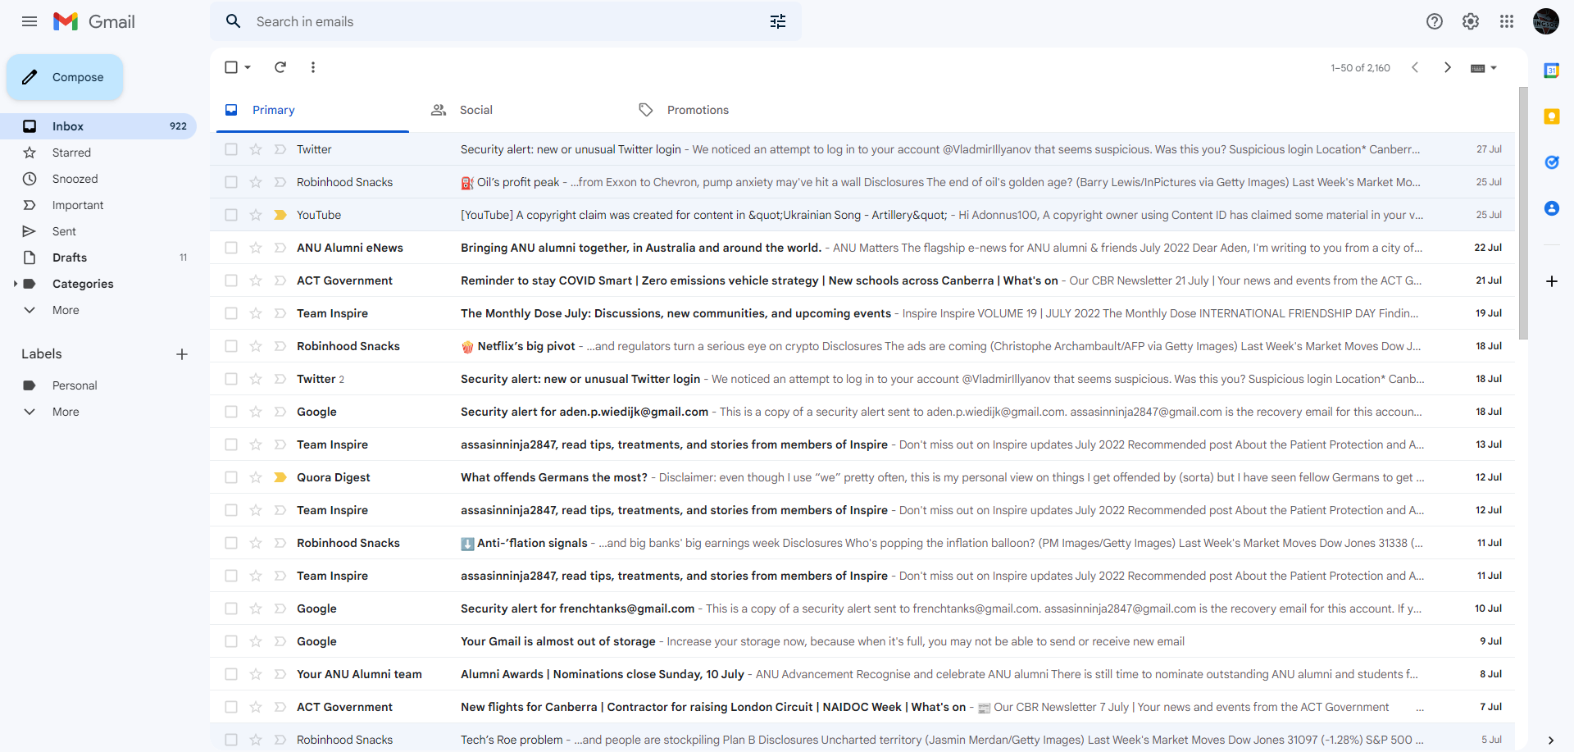Unmark importance on Quora Digest email
Image resolution: width=1574 pixels, height=752 pixels.
(280, 477)
